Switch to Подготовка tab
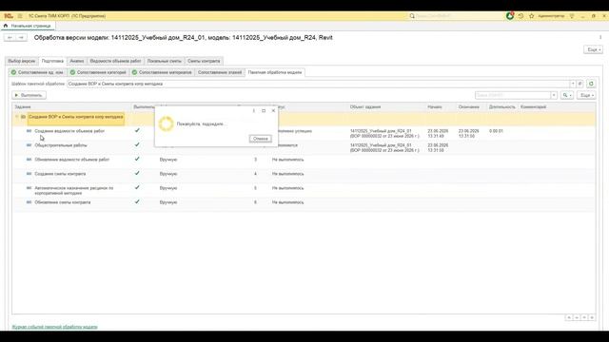Viewport: 609px width, 342px height. (52, 61)
